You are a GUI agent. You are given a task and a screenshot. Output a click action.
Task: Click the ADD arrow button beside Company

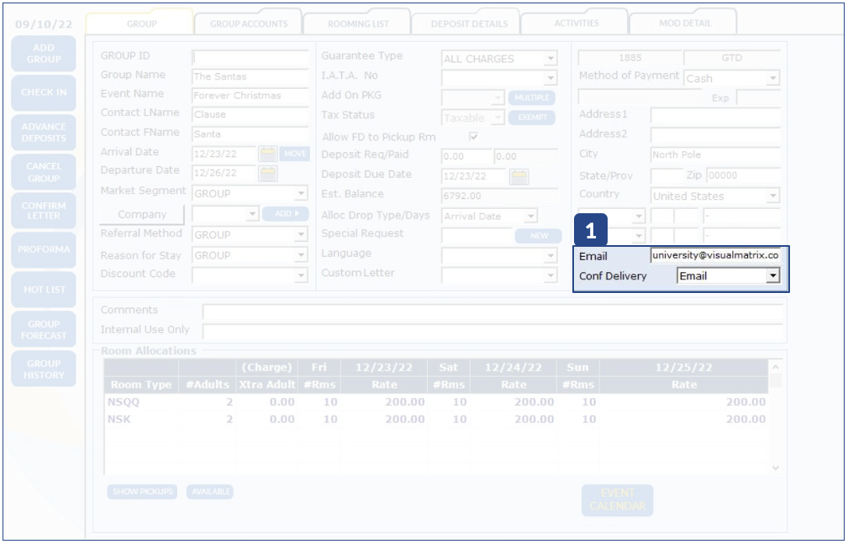click(x=286, y=214)
